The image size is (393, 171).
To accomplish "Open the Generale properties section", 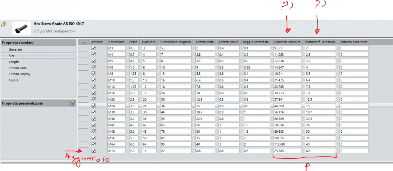I will point(15,49).
